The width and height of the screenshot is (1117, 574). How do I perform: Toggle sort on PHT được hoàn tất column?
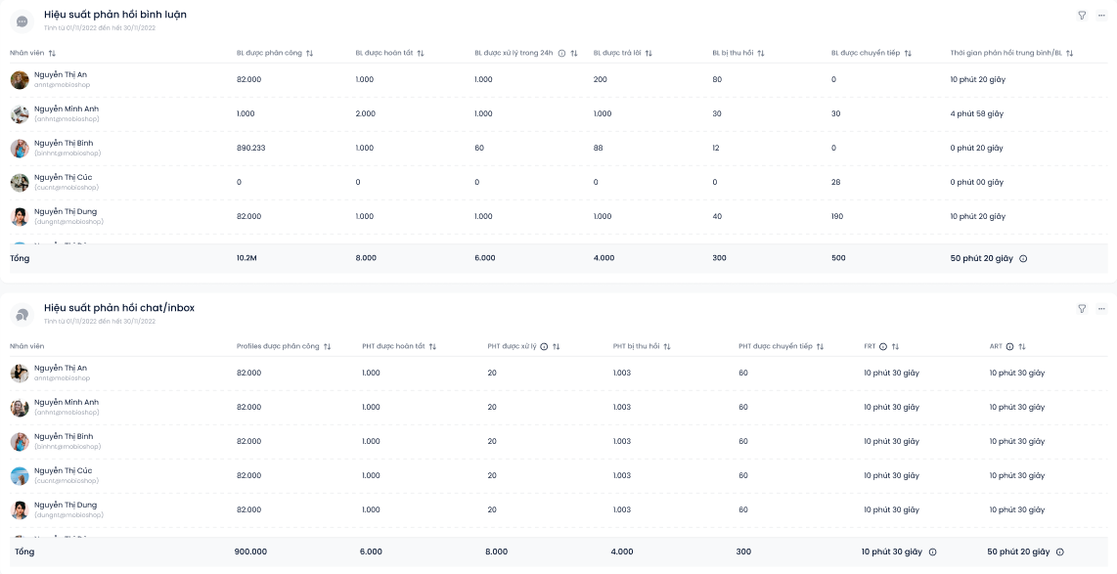pyautogui.click(x=432, y=346)
